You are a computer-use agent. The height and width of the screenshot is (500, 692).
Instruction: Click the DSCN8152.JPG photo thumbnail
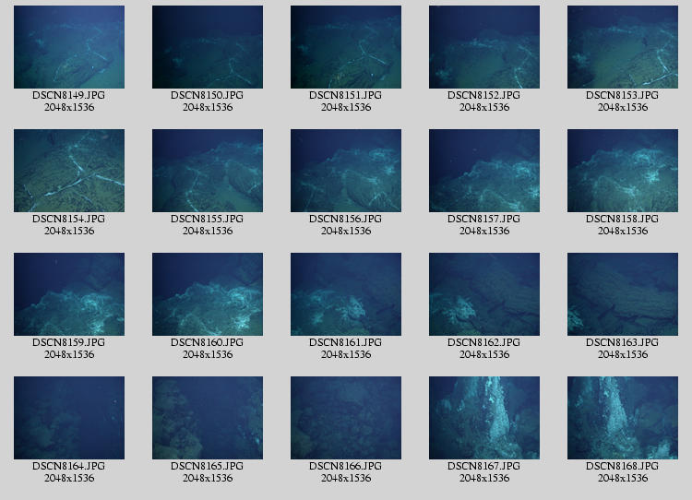[484, 47]
